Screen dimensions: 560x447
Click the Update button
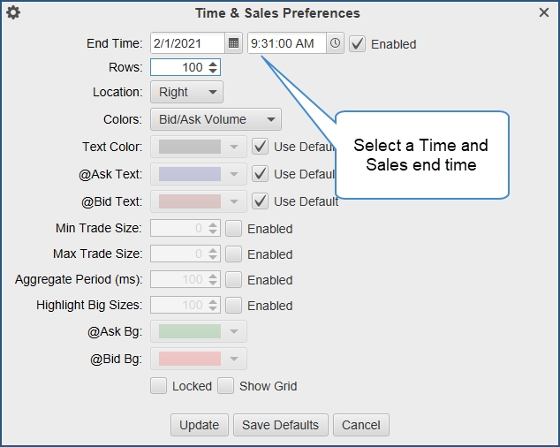tap(200, 425)
